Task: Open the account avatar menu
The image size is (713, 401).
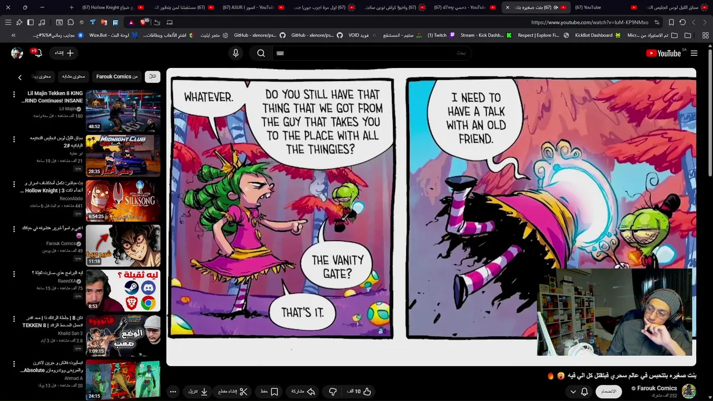Action: [17, 53]
